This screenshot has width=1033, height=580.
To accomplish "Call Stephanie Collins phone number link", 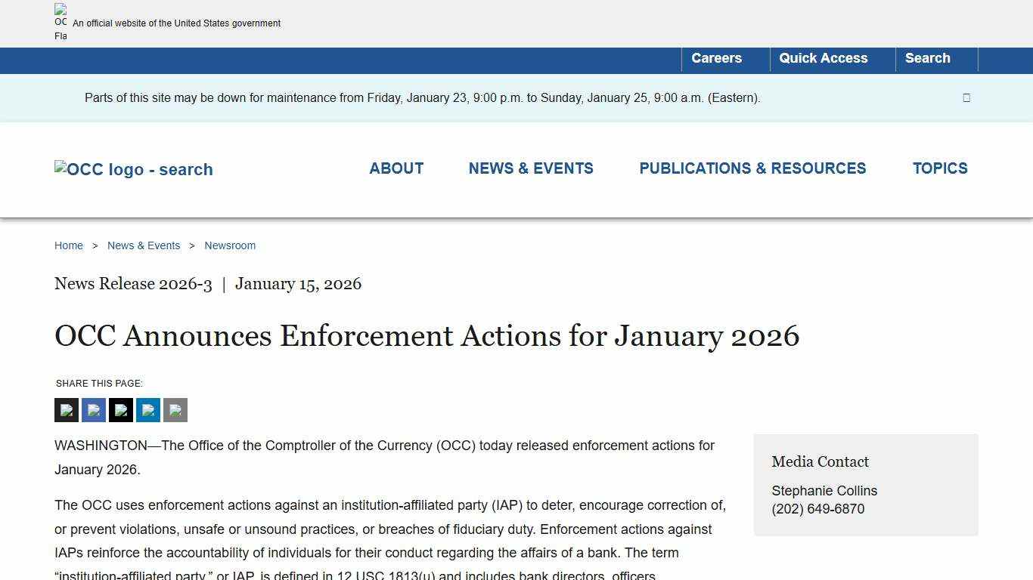I will click(817, 509).
